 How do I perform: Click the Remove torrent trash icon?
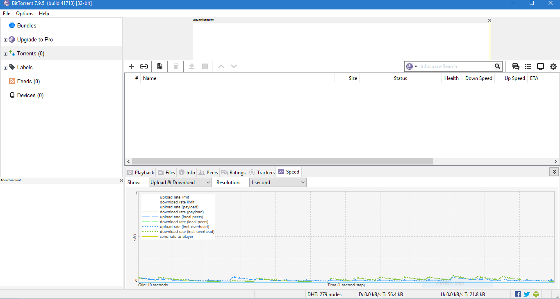click(176, 66)
